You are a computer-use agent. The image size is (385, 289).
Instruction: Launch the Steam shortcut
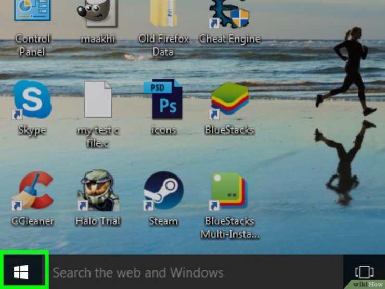tap(163, 191)
